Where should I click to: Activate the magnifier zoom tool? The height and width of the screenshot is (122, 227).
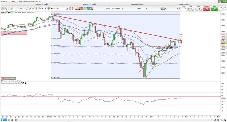tap(5, 9)
